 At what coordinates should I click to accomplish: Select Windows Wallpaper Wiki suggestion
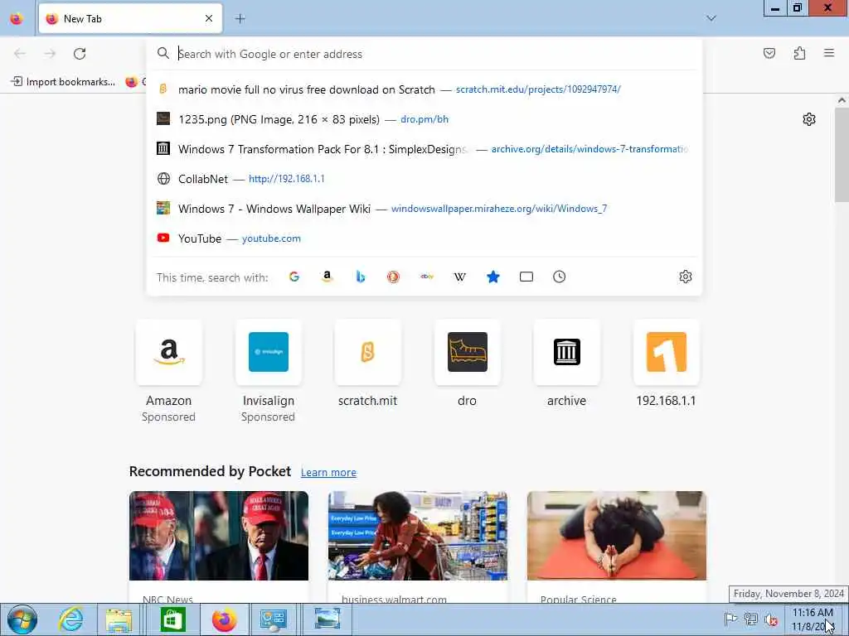pos(424,208)
